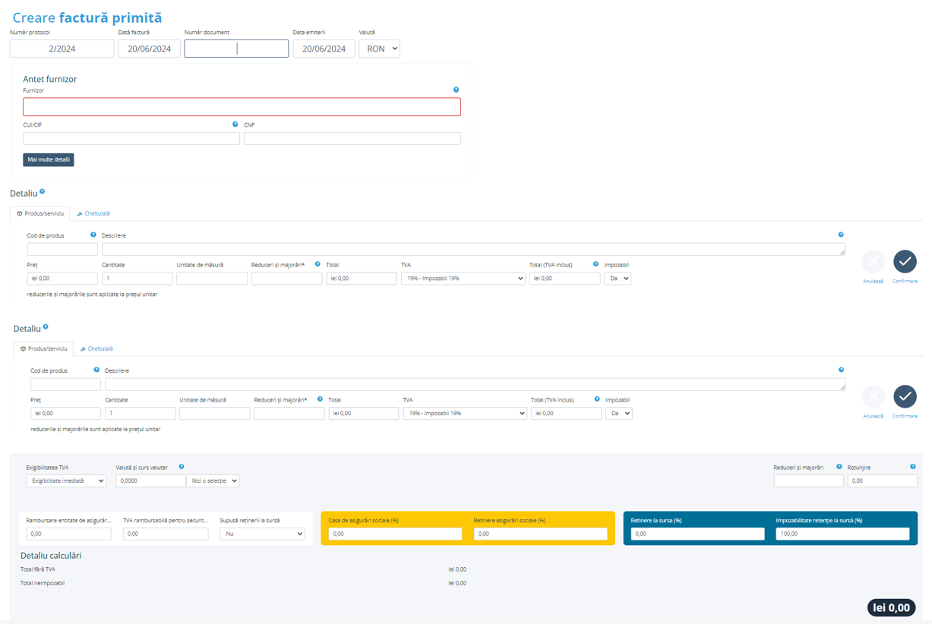Click the red-bordered Furnizor input field

[242, 107]
